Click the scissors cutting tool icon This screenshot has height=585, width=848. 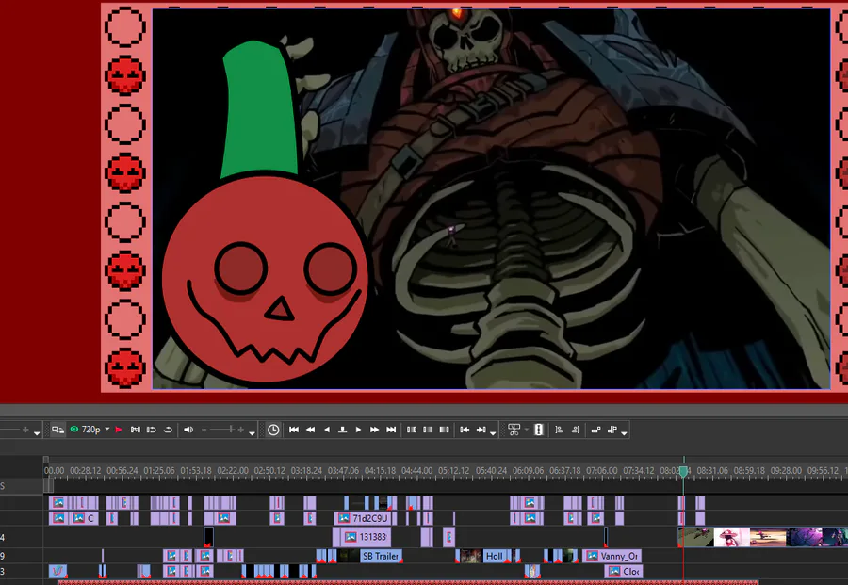click(514, 430)
